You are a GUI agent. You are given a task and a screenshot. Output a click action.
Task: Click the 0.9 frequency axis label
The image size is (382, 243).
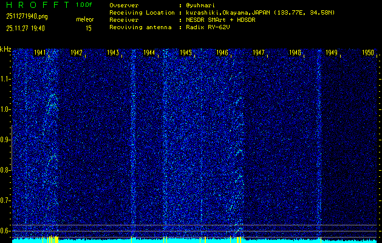(4, 140)
